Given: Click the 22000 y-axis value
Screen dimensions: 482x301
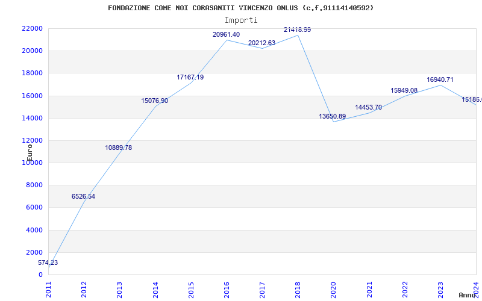Looking at the screenshot, I should click(32, 28).
